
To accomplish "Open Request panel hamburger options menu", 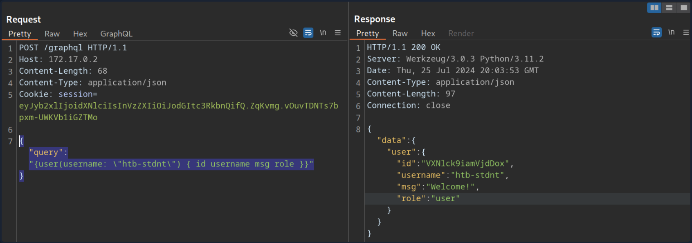I will 338,33.
